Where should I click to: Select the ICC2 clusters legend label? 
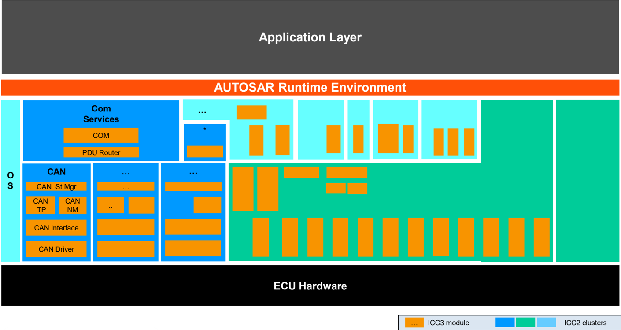(x=585, y=323)
